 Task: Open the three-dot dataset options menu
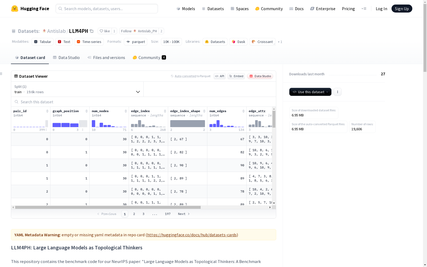(x=338, y=92)
